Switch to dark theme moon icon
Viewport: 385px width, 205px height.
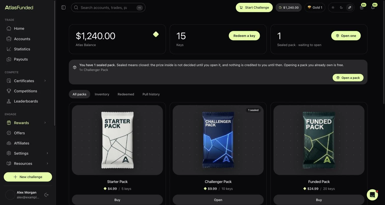pyautogui.click(x=341, y=8)
